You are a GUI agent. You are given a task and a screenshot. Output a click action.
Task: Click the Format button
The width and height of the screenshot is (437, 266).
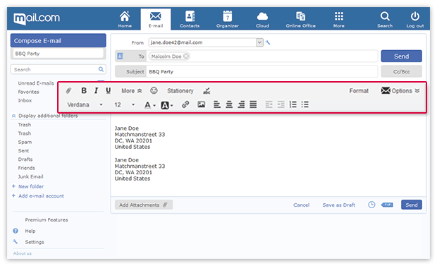click(359, 91)
